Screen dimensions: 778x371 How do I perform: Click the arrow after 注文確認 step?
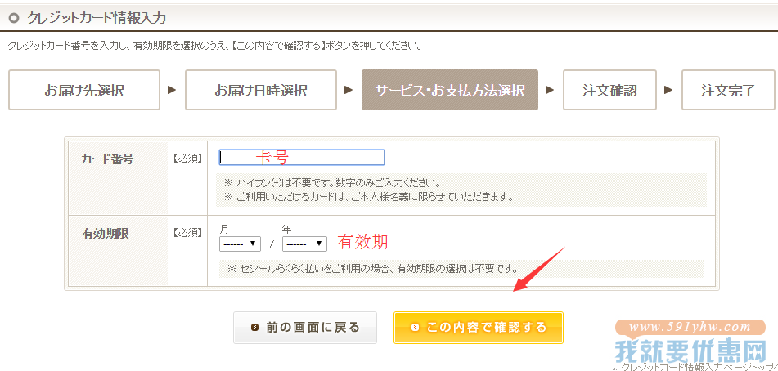(x=668, y=90)
